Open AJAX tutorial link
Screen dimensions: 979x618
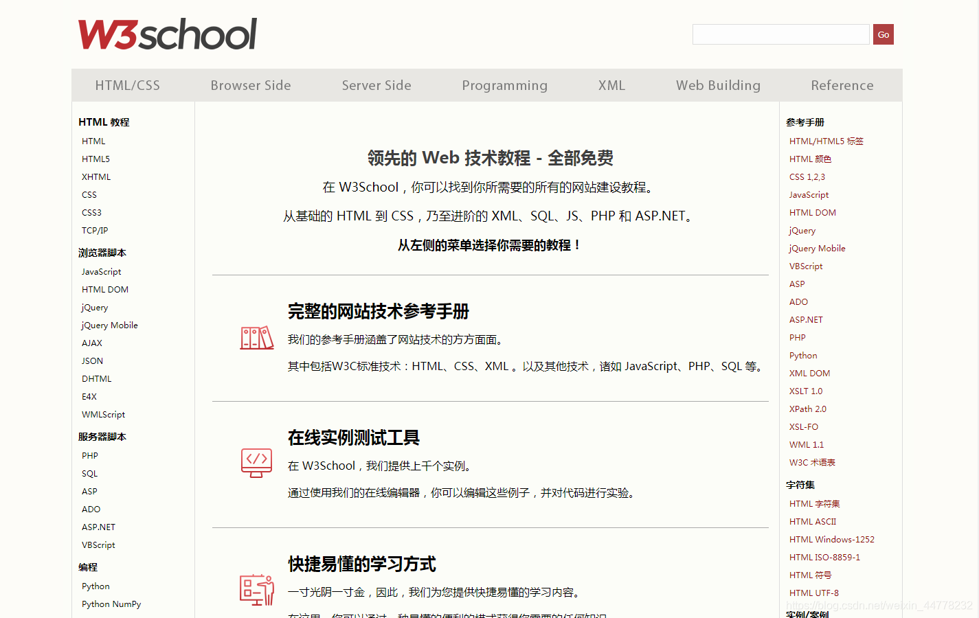(92, 343)
